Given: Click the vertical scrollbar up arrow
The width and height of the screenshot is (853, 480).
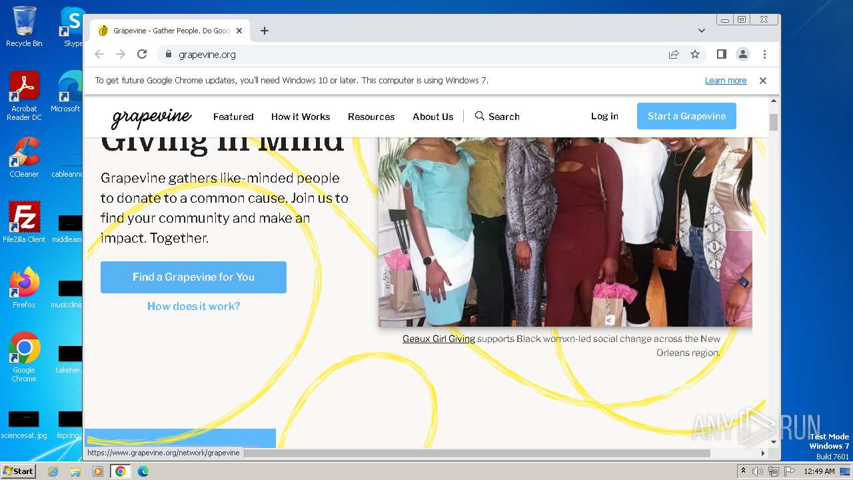Looking at the screenshot, I should coord(774,101).
